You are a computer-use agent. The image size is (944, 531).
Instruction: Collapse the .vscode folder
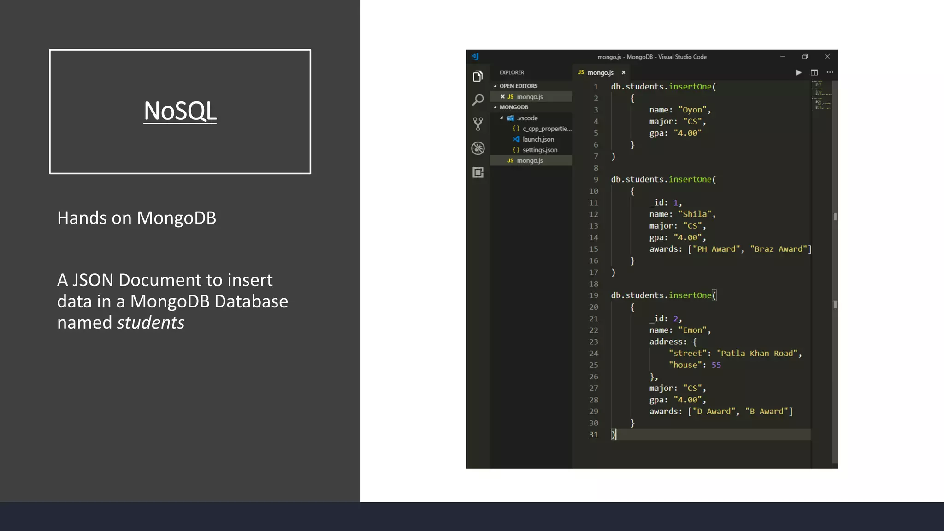(x=527, y=118)
